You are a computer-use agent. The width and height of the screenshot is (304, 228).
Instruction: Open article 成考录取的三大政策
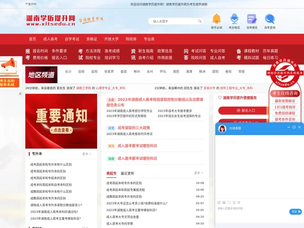tap(133, 128)
